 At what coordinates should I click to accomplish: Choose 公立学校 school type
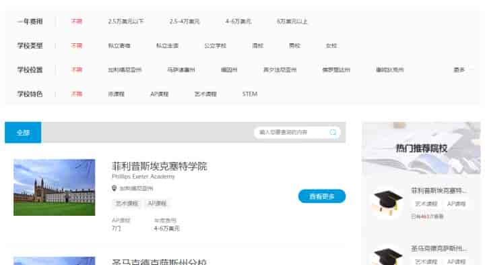[216, 45]
